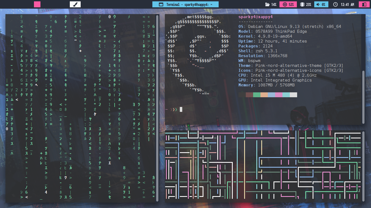The width and height of the screenshot is (371, 208).
Task: Click the folder disk usage icon
Action: click(267, 5)
